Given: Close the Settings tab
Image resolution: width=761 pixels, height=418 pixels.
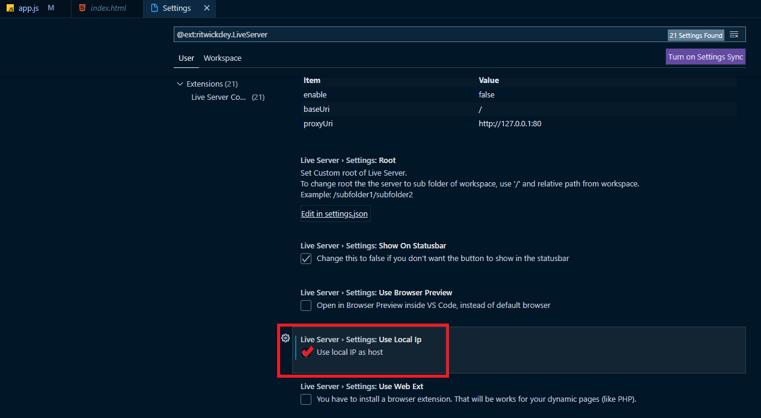Looking at the screenshot, I should (x=207, y=8).
